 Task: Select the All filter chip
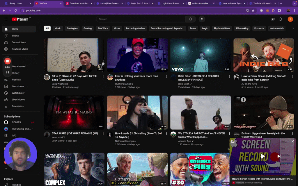point(47,28)
